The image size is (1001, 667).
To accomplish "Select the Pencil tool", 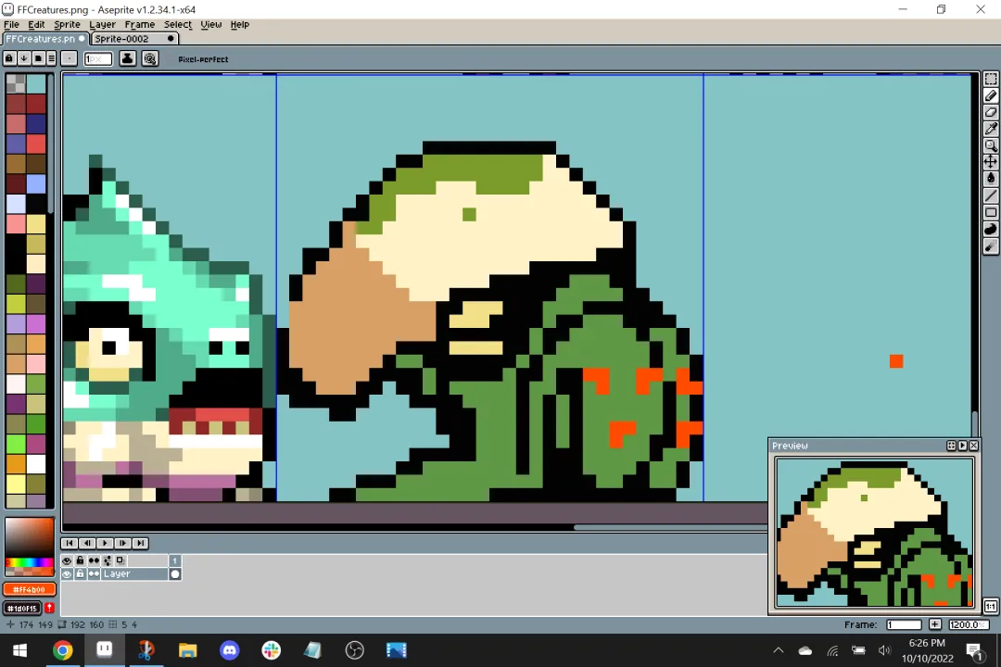I will [990, 95].
